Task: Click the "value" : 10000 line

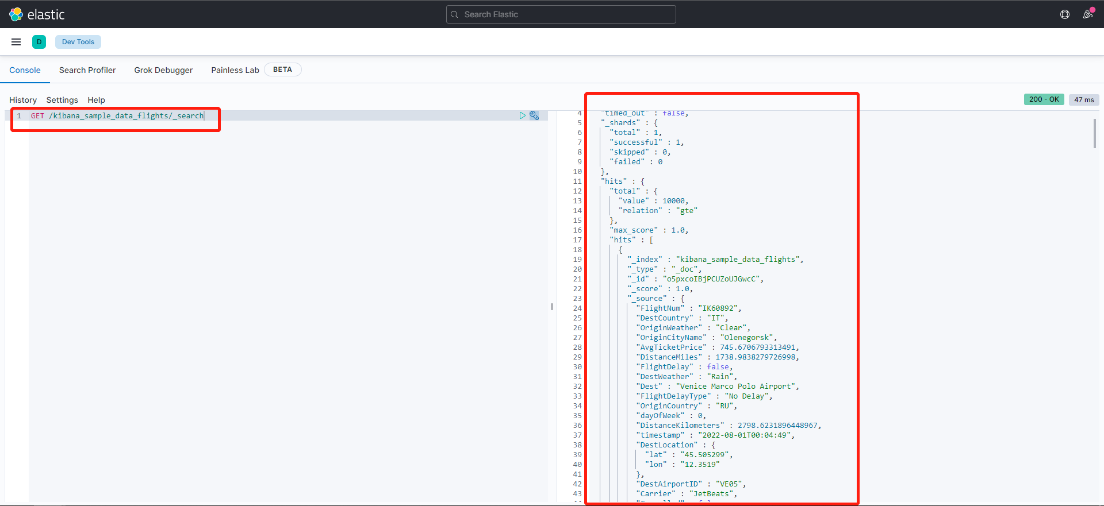Action: point(653,201)
